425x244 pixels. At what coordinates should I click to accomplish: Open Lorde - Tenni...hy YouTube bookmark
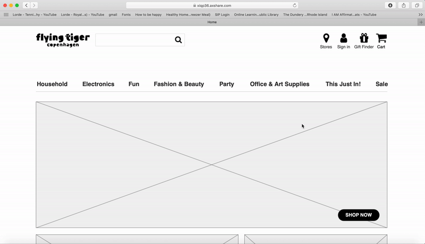point(35,15)
